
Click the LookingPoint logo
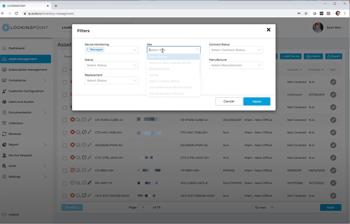click(25, 27)
